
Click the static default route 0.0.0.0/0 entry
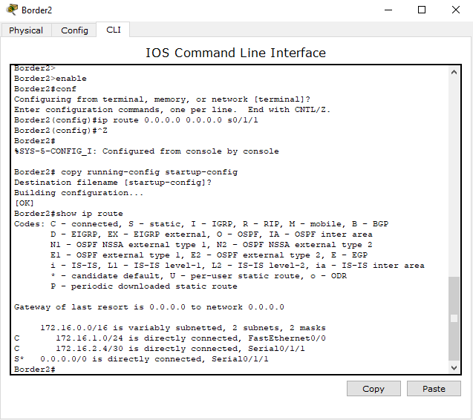click(x=141, y=359)
